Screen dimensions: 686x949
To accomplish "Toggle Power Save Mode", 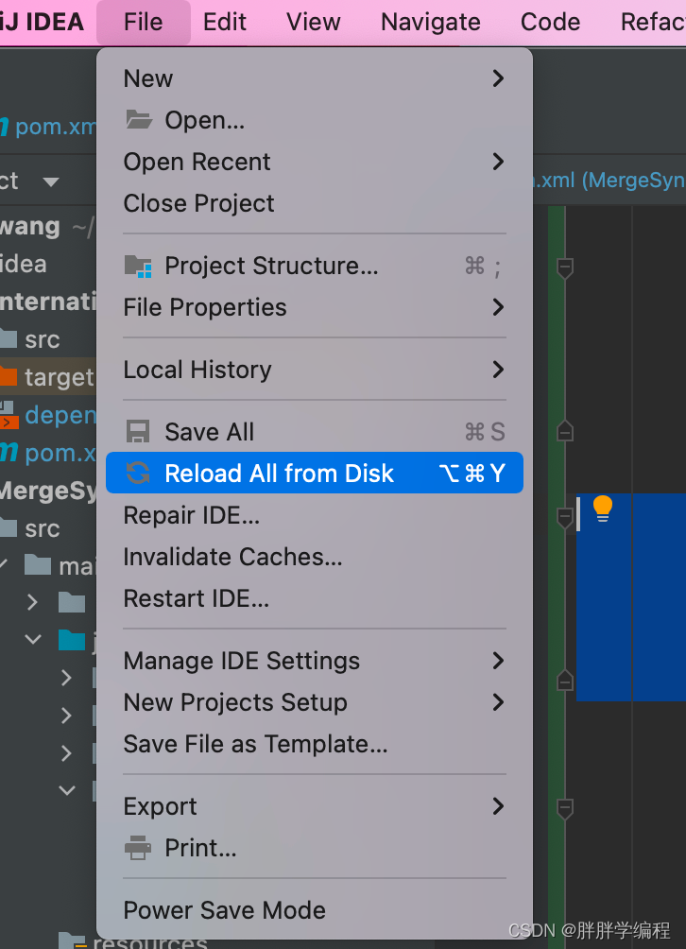I will tap(224, 910).
